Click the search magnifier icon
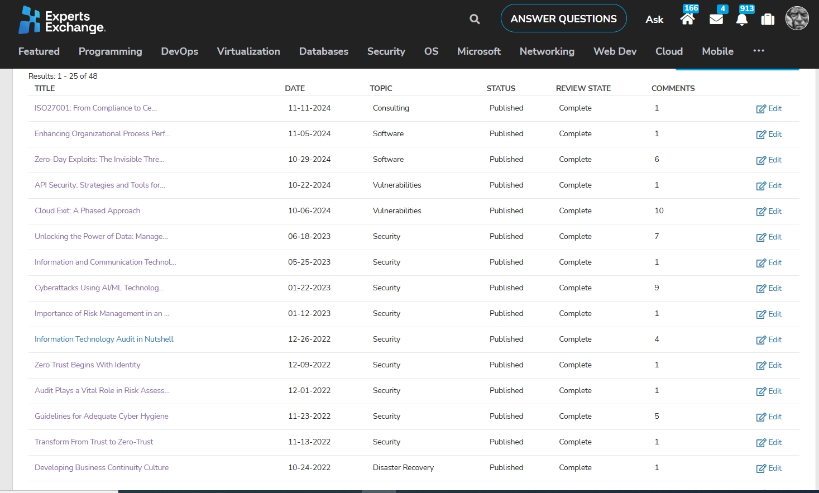The image size is (819, 493). [x=475, y=19]
